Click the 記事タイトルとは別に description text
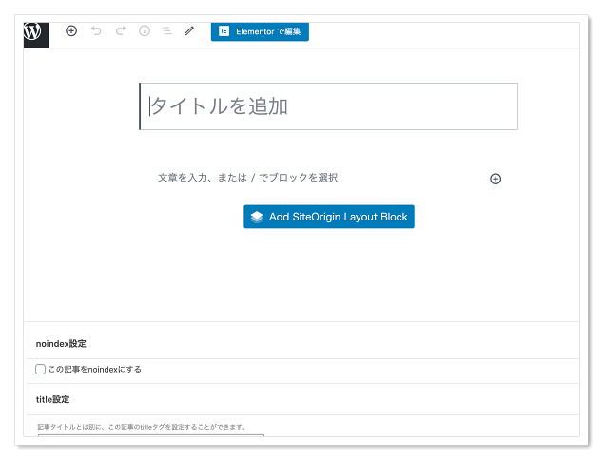This screenshot has width=603, height=460. 141,427
